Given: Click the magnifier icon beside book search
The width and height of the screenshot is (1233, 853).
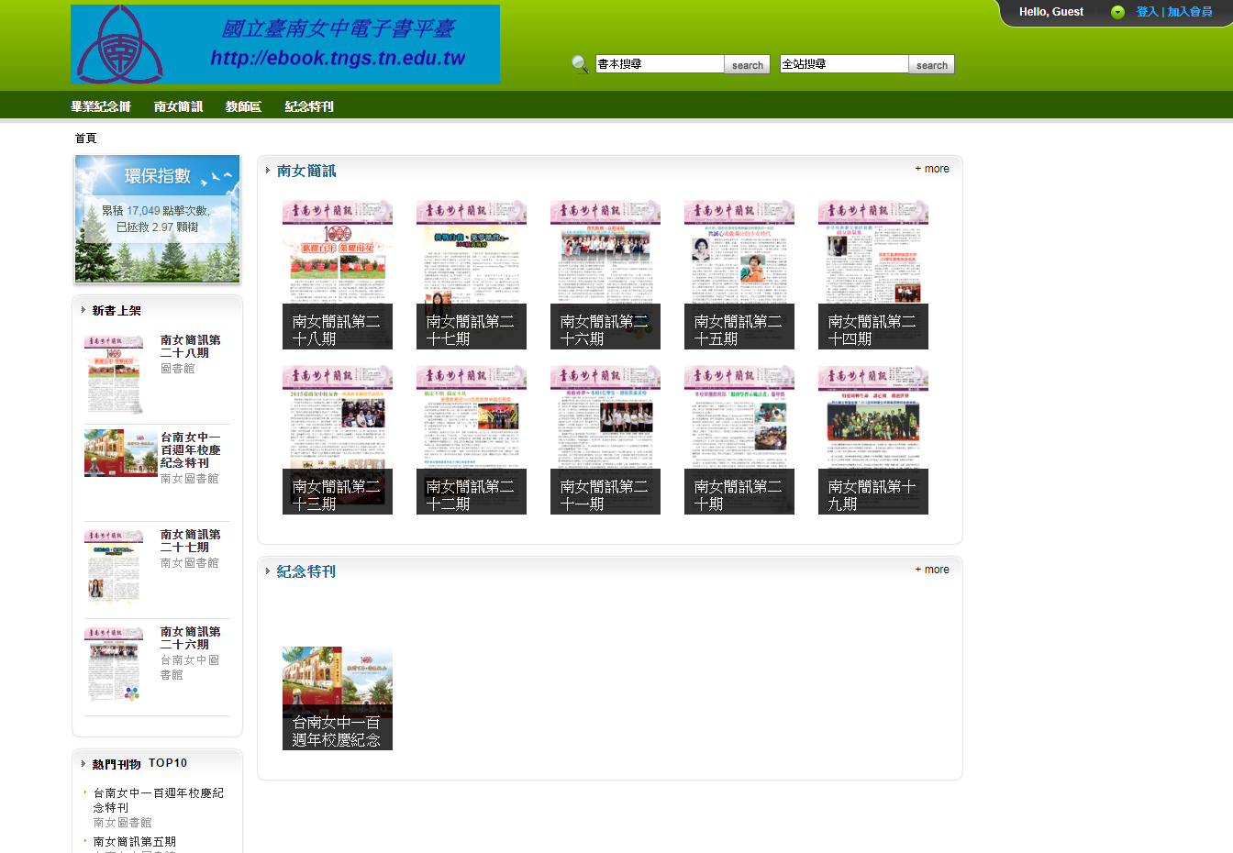Looking at the screenshot, I should coord(580,64).
